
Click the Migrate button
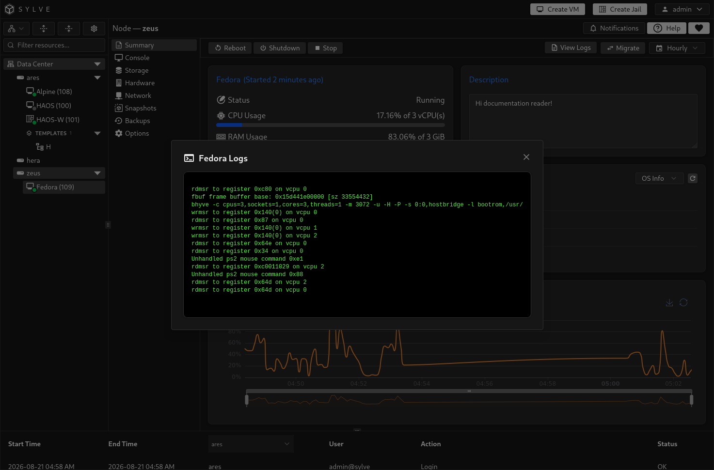click(623, 48)
